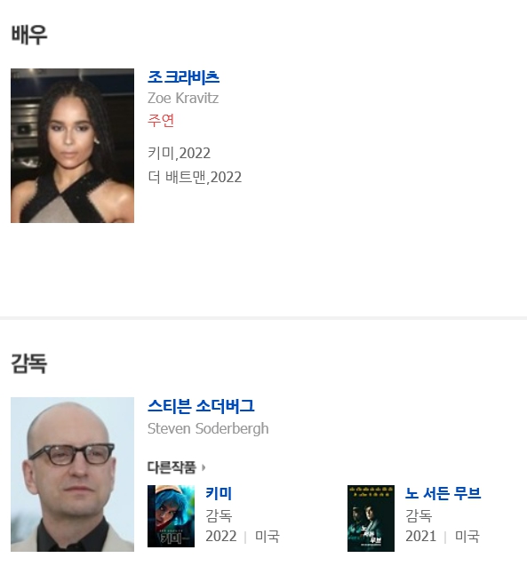Viewport: 527px width, 574px height.
Task: Click the small arrow next to 다른작품
Action: [x=204, y=467]
